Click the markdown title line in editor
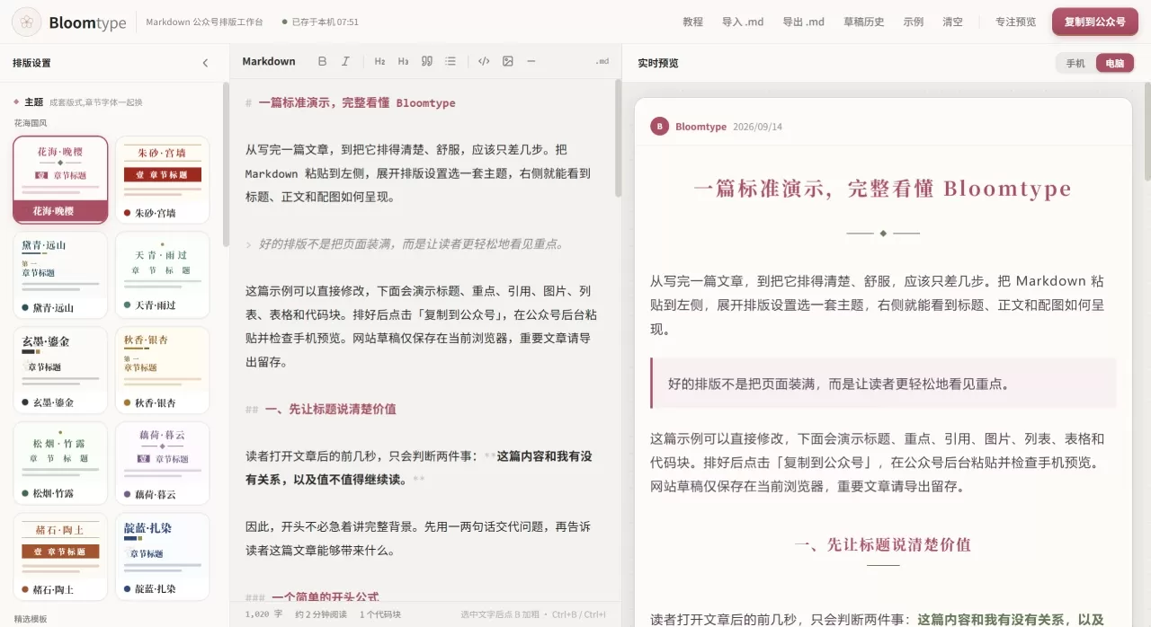1151x627 pixels. coord(350,103)
